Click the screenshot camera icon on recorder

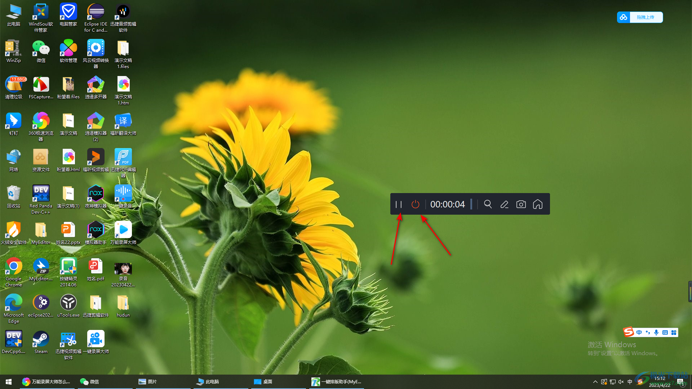pyautogui.click(x=521, y=204)
